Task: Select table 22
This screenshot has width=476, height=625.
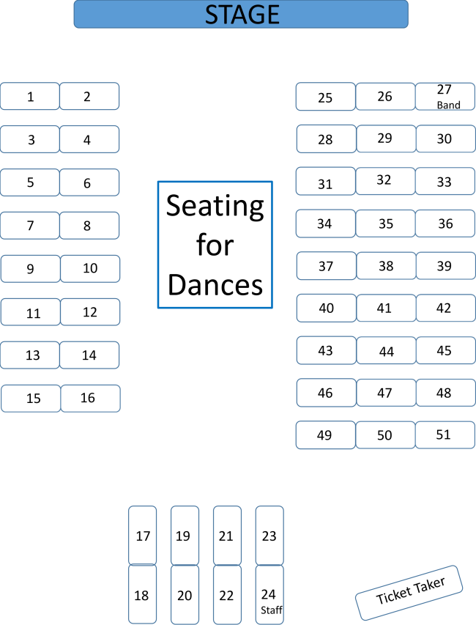Action: (x=228, y=594)
